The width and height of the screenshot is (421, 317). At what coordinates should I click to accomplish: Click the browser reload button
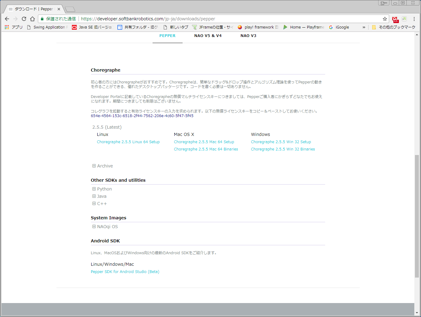24,19
